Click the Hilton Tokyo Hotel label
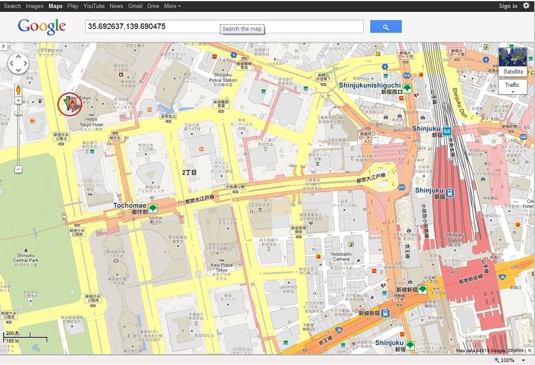The height and width of the screenshot is (365, 535). click(x=92, y=122)
